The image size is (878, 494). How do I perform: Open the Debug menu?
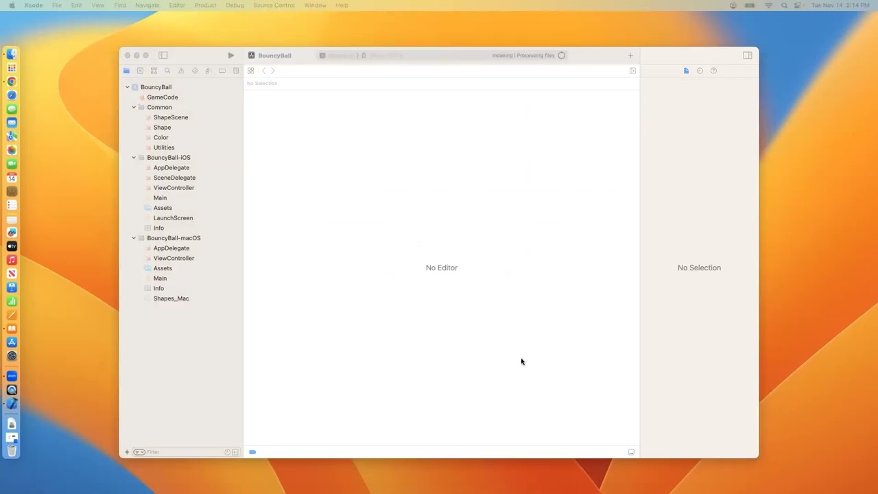(x=235, y=5)
